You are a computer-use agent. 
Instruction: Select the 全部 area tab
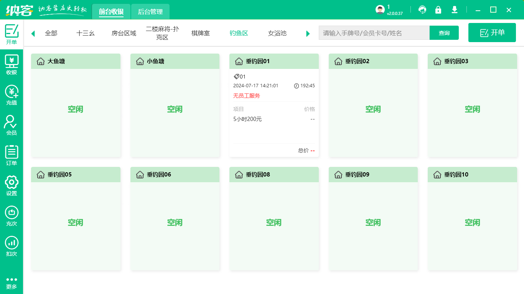pos(51,33)
